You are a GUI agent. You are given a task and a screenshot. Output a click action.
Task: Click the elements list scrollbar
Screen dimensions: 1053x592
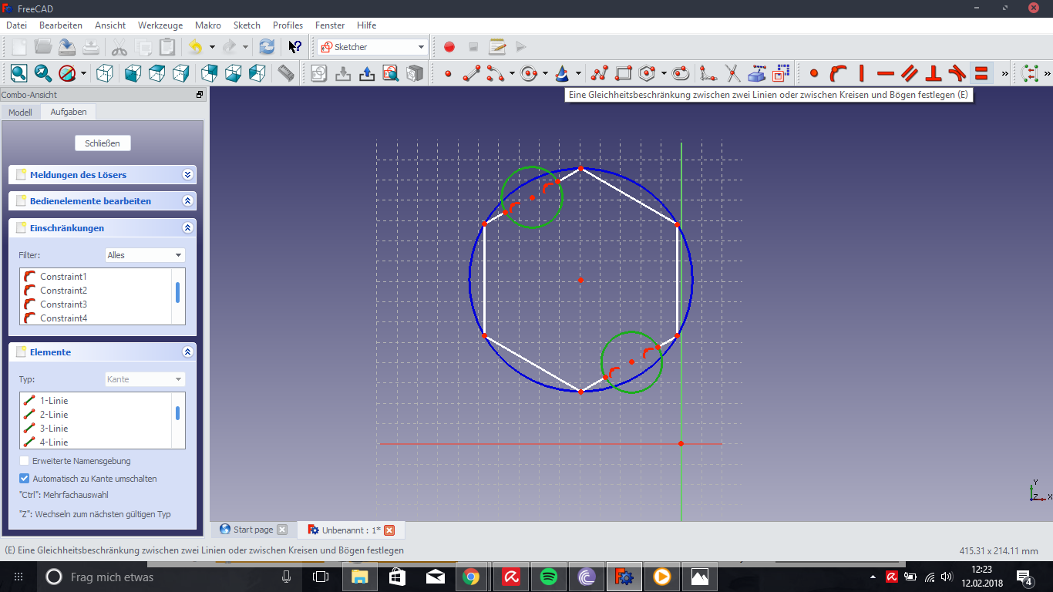coord(178,414)
